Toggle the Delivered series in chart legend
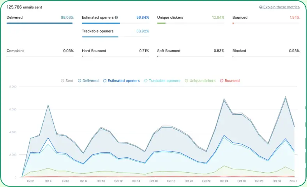This screenshot has height=187, width=307. click(88, 81)
